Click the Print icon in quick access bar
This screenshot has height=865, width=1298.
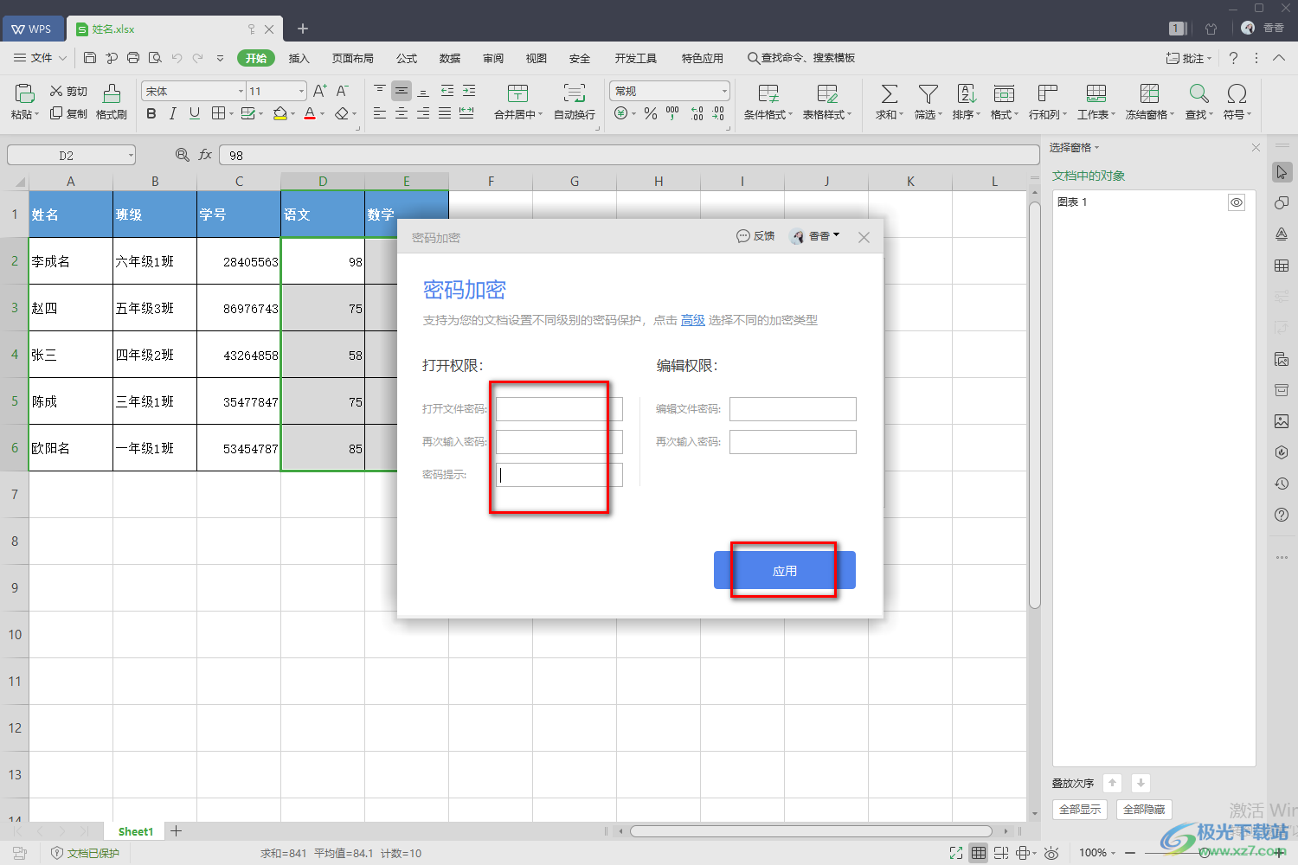(x=133, y=58)
